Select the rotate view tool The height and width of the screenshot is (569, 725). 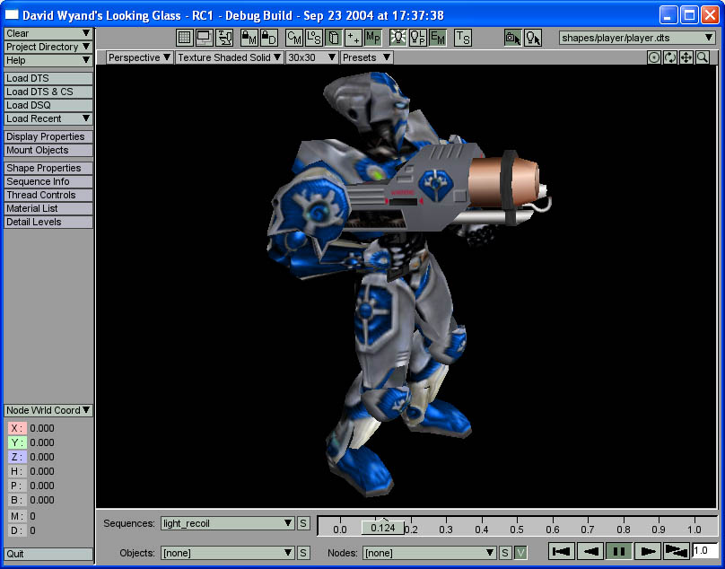(670, 57)
